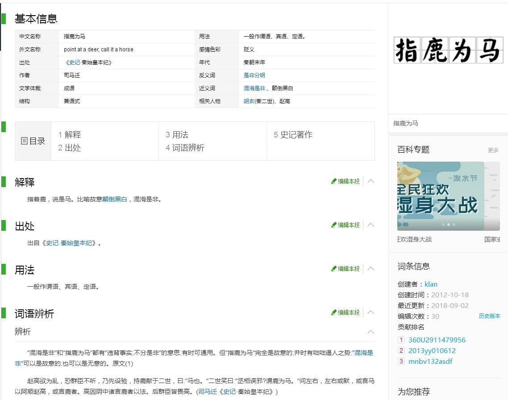Edit the 解释 section via 编辑本段
This screenshot has width=508, height=400.
[x=349, y=181]
